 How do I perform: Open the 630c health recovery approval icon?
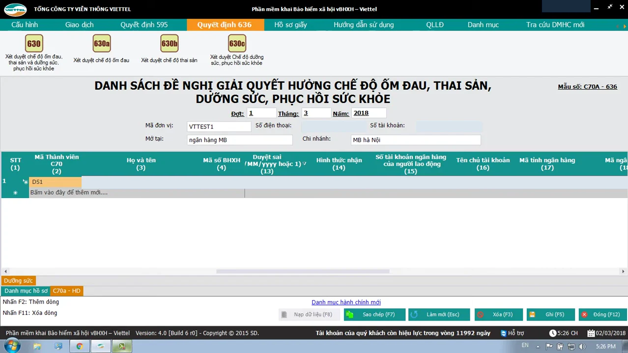coord(237,44)
